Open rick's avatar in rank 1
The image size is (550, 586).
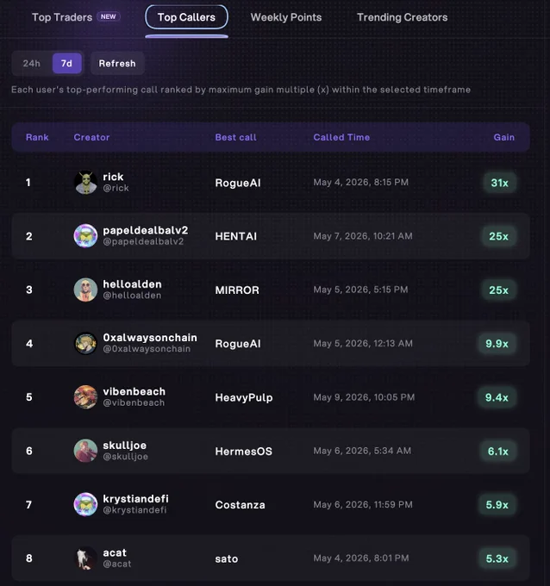(x=85, y=183)
